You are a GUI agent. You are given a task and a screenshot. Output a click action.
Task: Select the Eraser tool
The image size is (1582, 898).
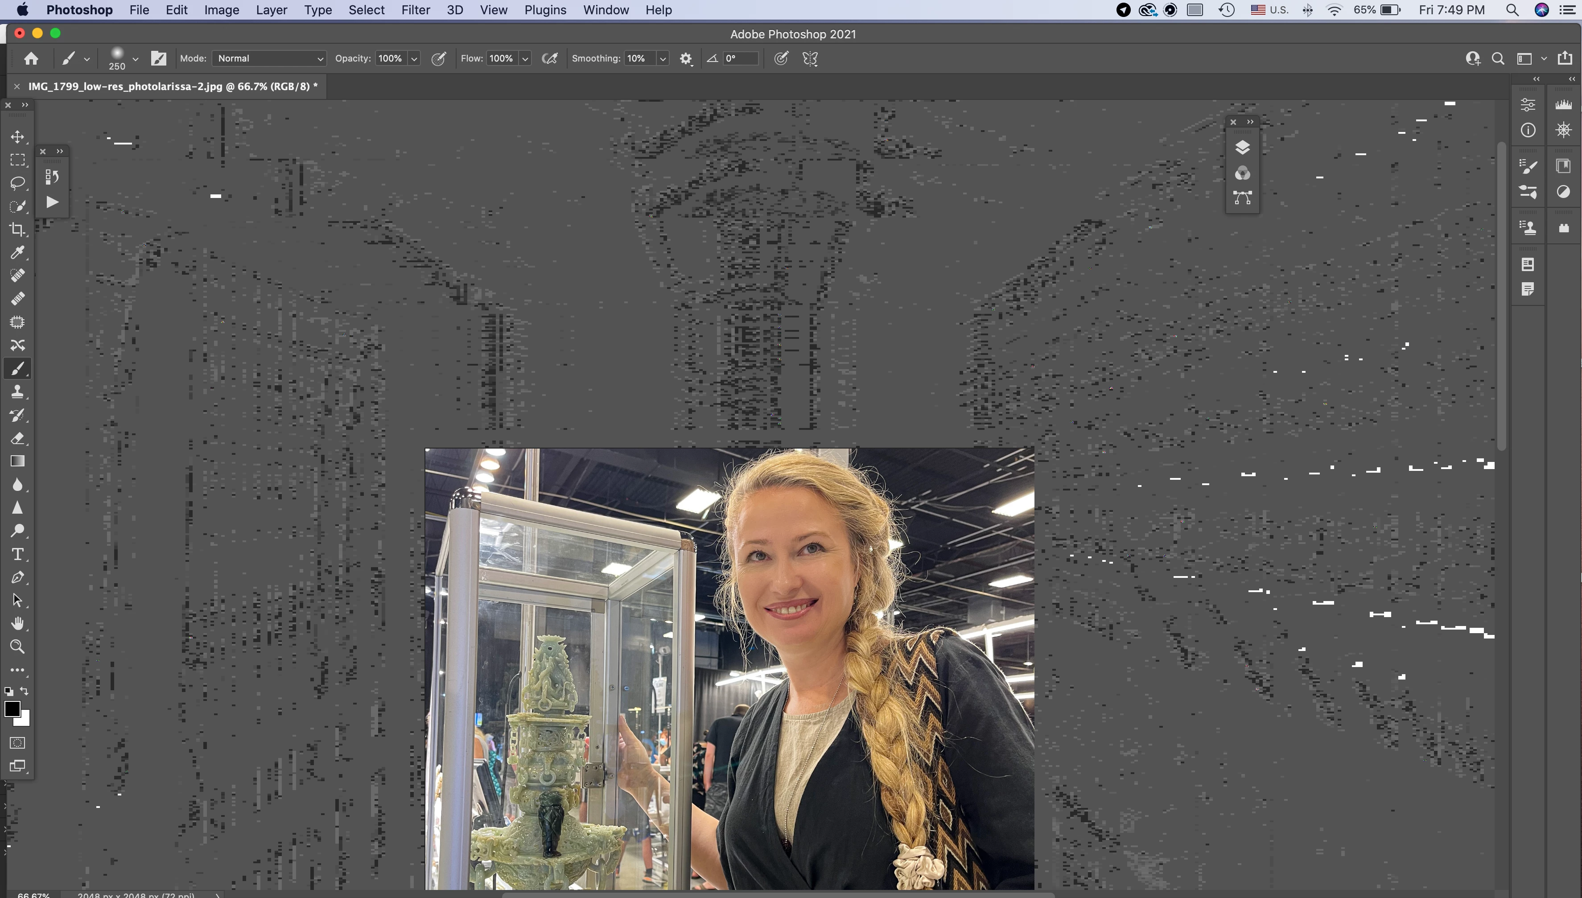[17, 438]
